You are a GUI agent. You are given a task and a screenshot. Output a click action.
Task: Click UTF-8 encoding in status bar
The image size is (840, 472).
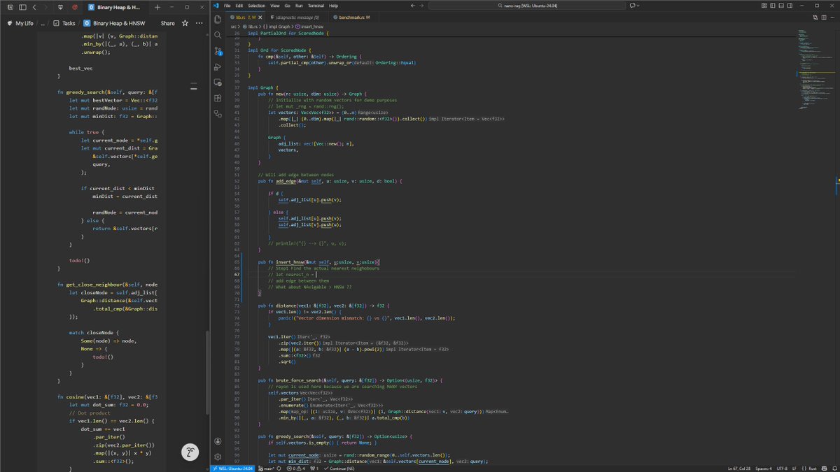point(783,468)
